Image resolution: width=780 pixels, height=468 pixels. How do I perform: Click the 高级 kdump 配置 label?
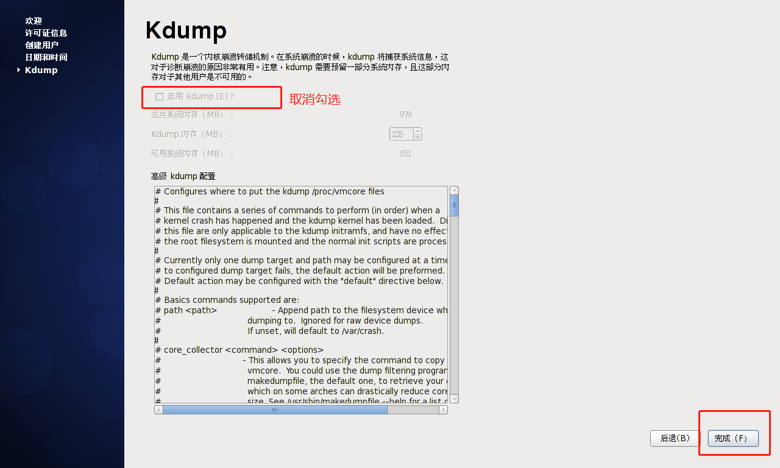[183, 176]
